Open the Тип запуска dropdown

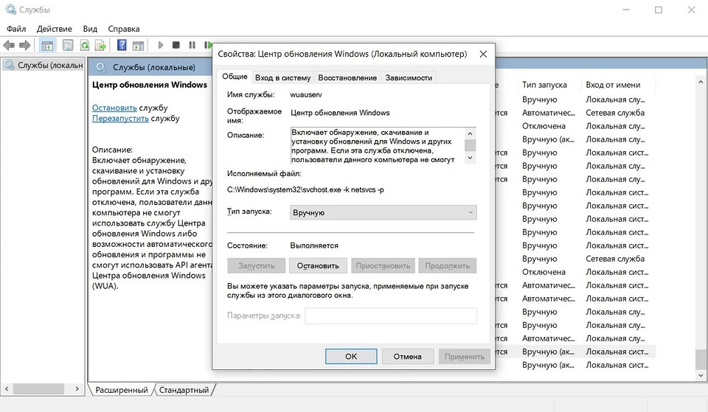(382, 212)
